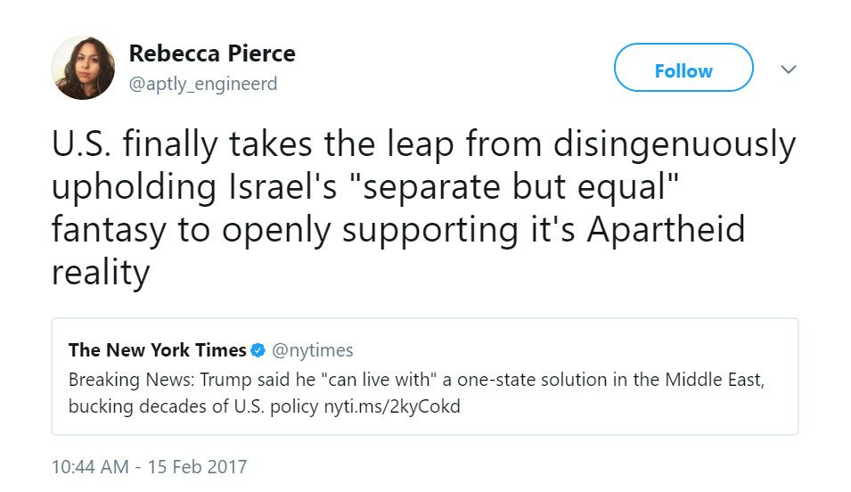The width and height of the screenshot is (851, 492).
Task: Click The New York Times account name
Action: point(157,350)
